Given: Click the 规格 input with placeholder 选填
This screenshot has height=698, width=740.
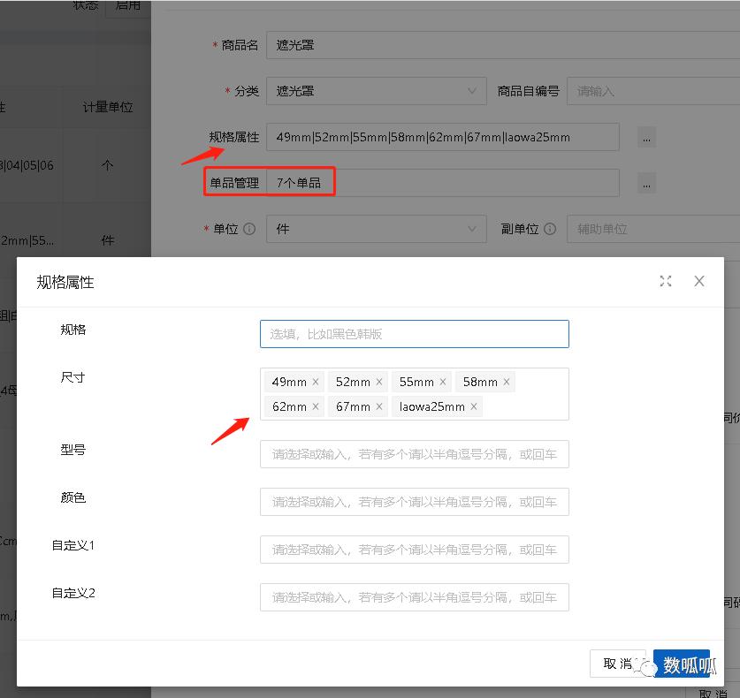Looking at the screenshot, I should click(414, 334).
